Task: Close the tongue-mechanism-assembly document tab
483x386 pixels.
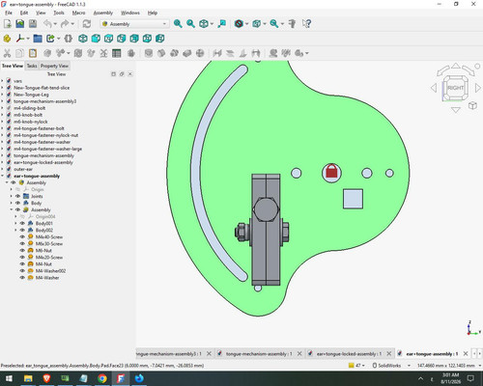Action: (299, 354)
